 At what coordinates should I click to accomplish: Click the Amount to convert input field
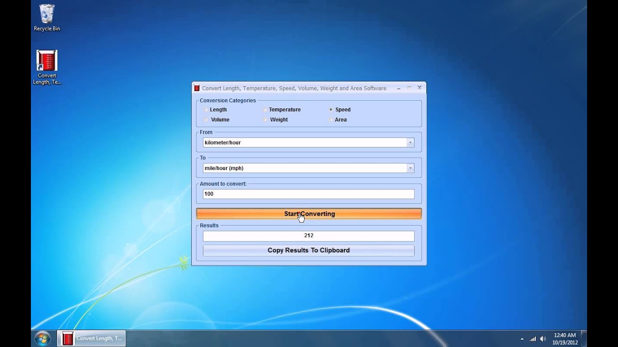tap(309, 194)
